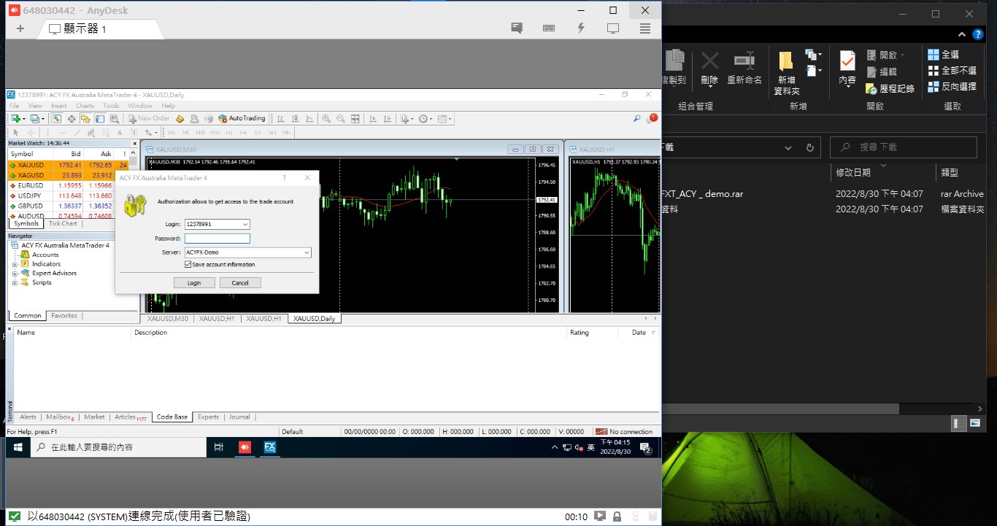The height and width of the screenshot is (526, 997).
Task: Open the Login account dropdown
Action: click(245, 225)
